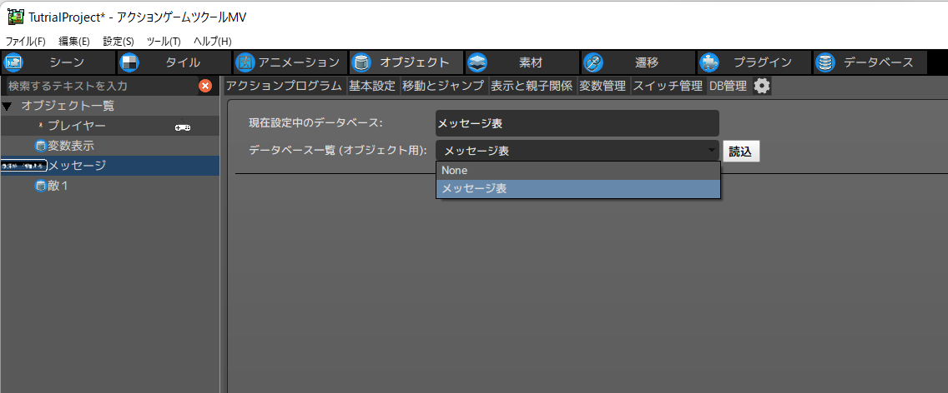
Task: Click the Material (素材) layers icon
Action: [477, 62]
